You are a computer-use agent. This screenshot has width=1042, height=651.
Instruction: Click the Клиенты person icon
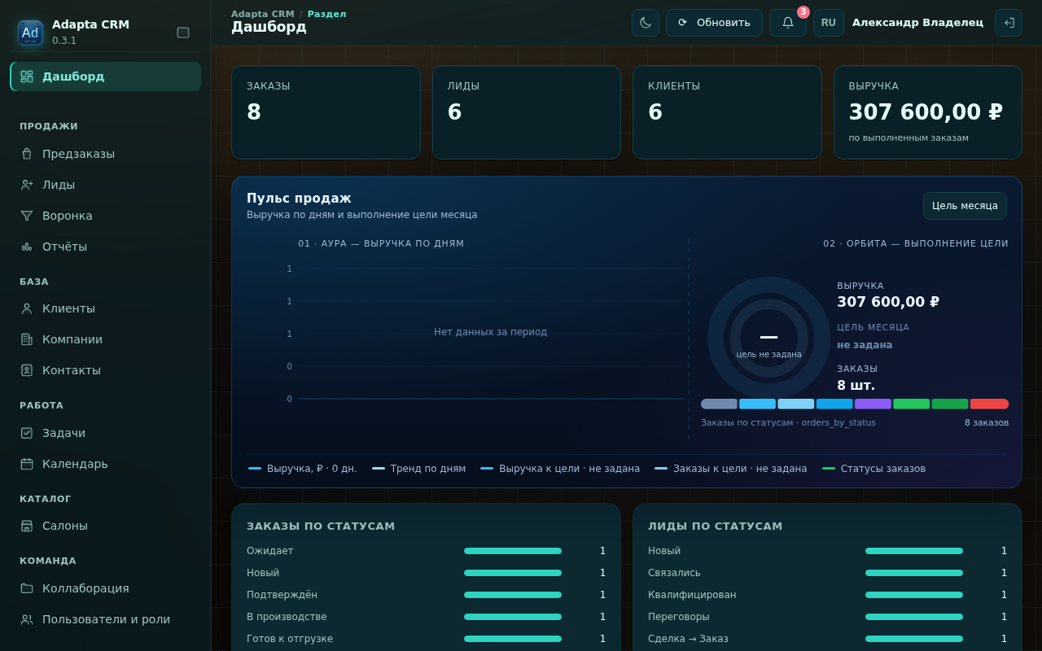pyautogui.click(x=27, y=308)
